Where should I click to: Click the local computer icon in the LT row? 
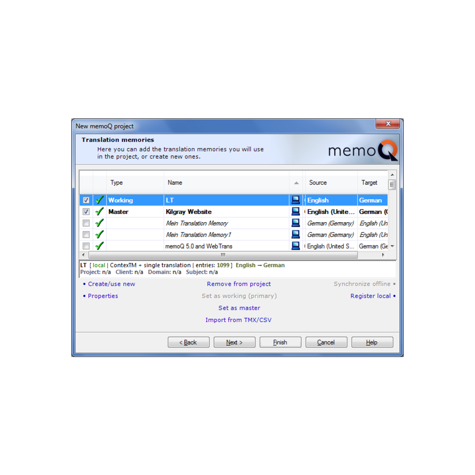coord(296,200)
